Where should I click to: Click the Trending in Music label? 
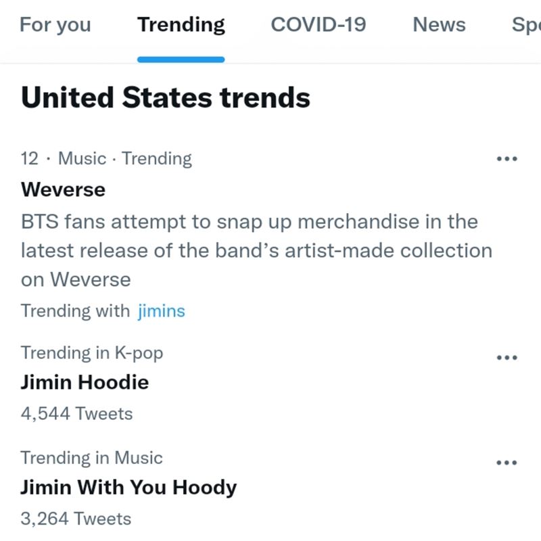pyautogui.click(x=91, y=458)
